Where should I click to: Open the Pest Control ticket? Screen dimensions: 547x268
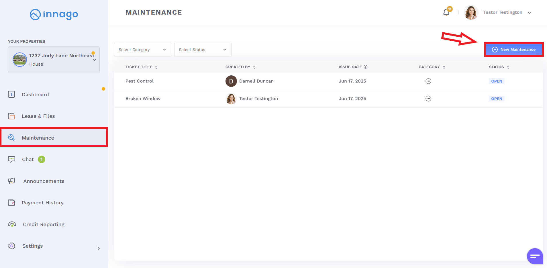coord(140,81)
